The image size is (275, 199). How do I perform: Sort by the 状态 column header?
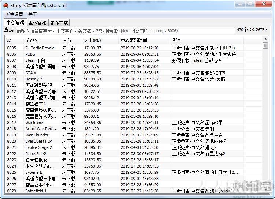click(71, 41)
